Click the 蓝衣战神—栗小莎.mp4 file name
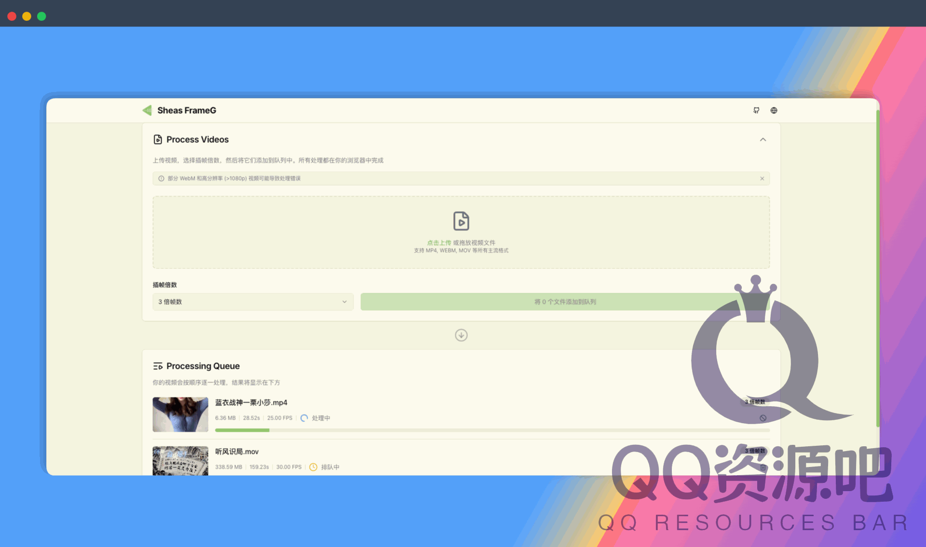The width and height of the screenshot is (926, 547). tap(251, 402)
